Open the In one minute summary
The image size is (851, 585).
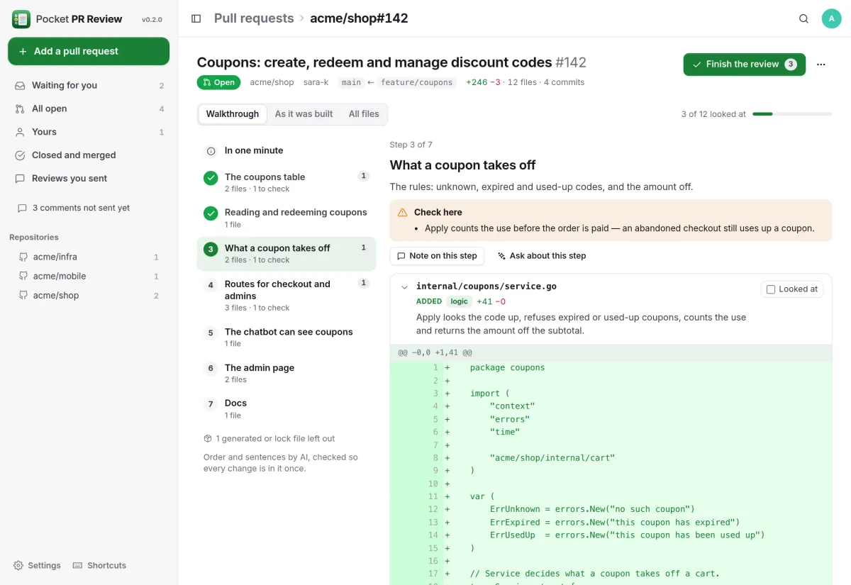[287, 150]
